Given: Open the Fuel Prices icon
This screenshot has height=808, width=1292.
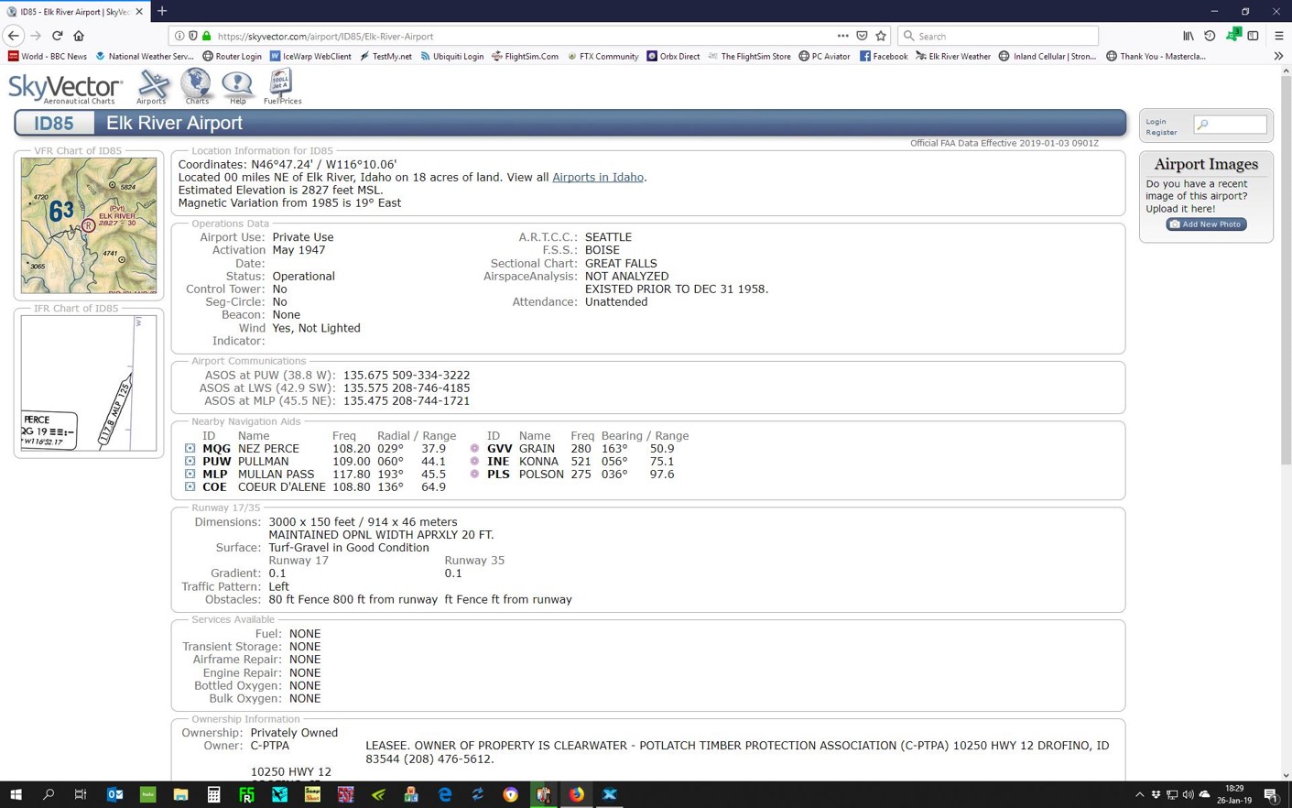Looking at the screenshot, I should click(x=282, y=87).
